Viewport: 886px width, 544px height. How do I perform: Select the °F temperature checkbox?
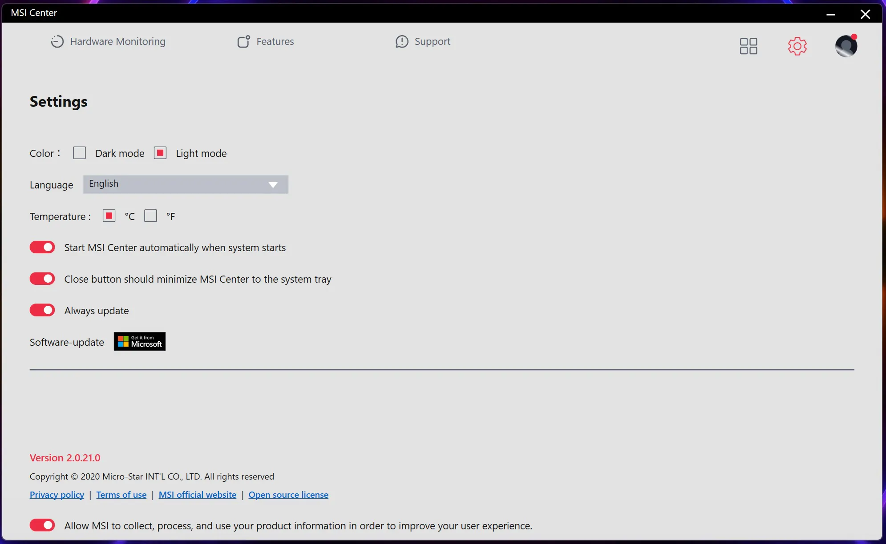(151, 216)
